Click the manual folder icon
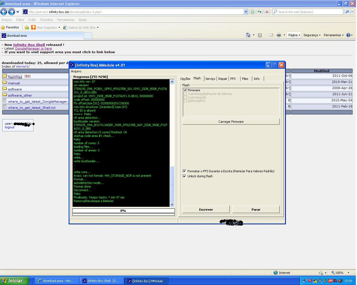Viewport: 357px width, 285px height. coord(5,82)
